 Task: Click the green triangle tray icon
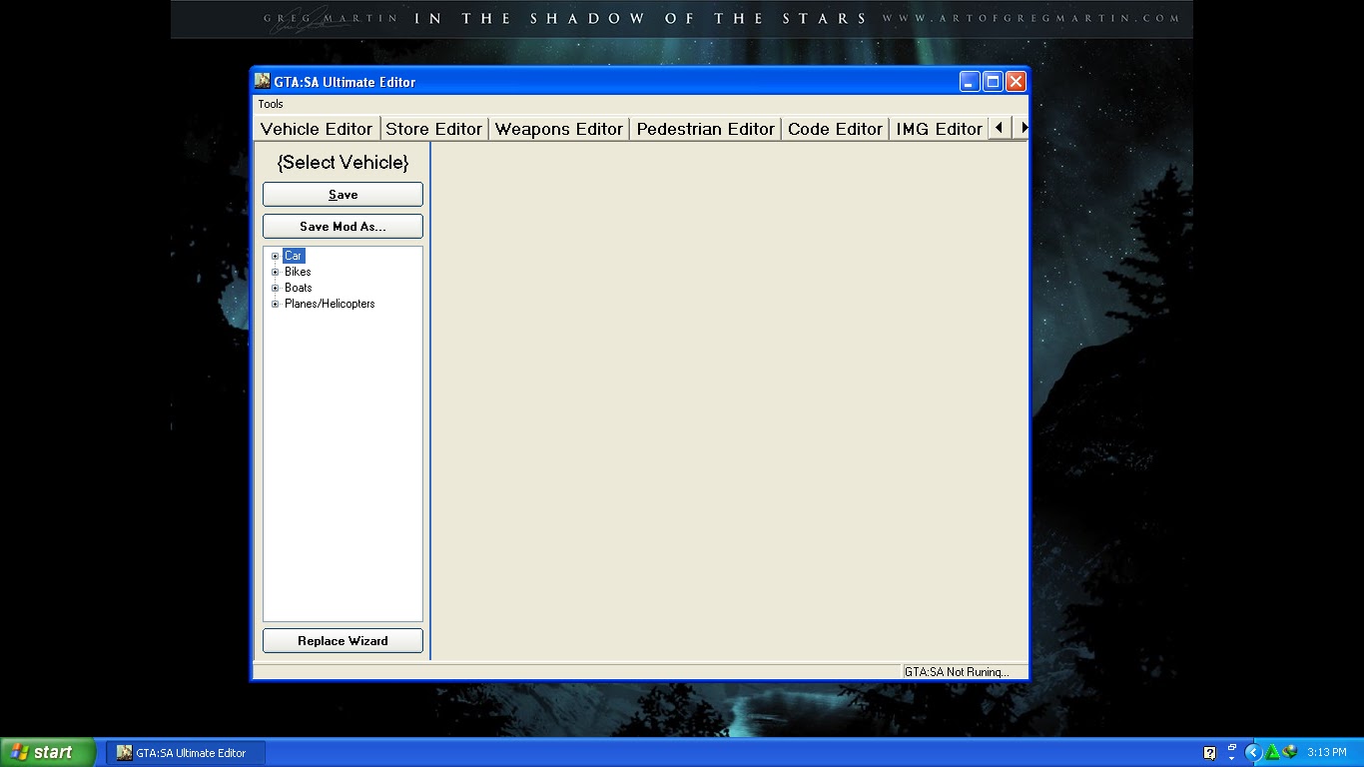pyautogui.click(x=1273, y=752)
